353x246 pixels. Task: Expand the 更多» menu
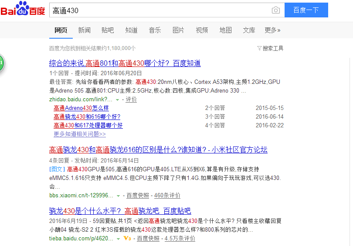[x=272, y=30]
